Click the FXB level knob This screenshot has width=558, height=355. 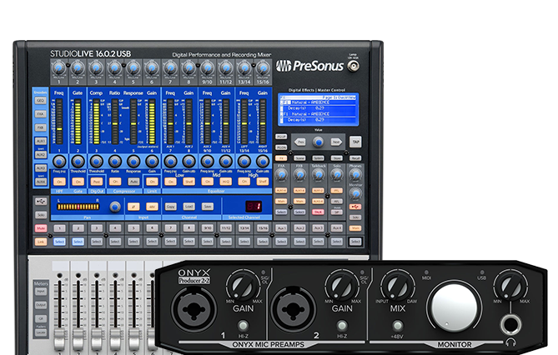[300, 175]
